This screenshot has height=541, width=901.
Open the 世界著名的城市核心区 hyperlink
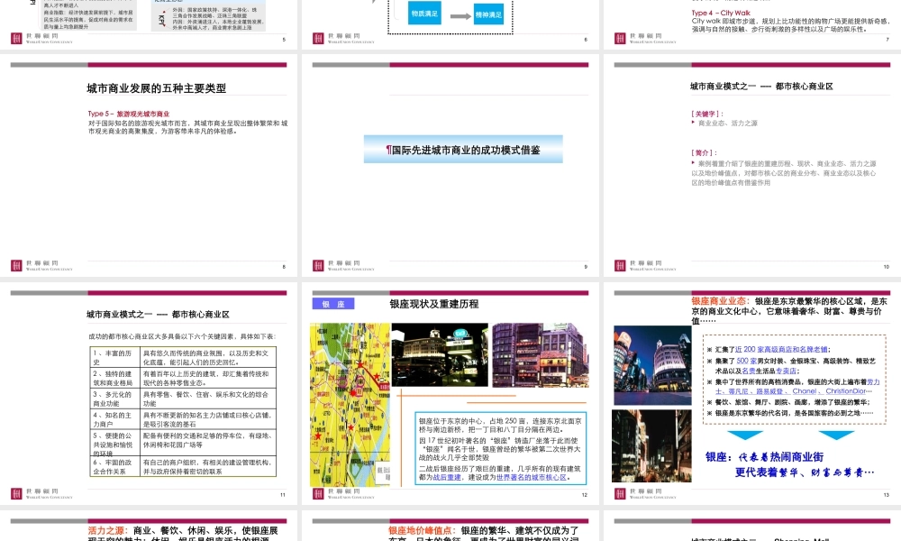point(531,477)
